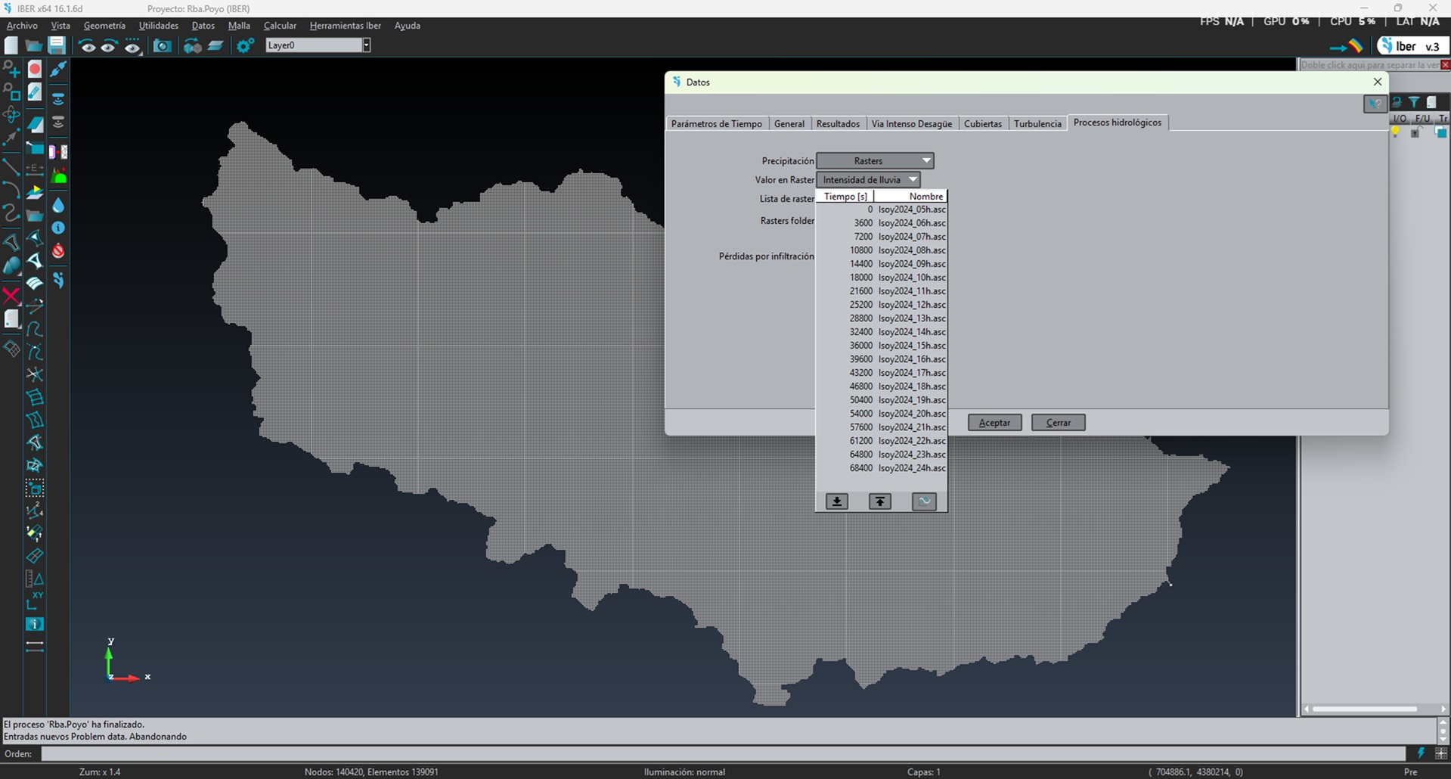Click the rotate-left eye view icon
1451x779 pixels.
[x=88, y=47]
